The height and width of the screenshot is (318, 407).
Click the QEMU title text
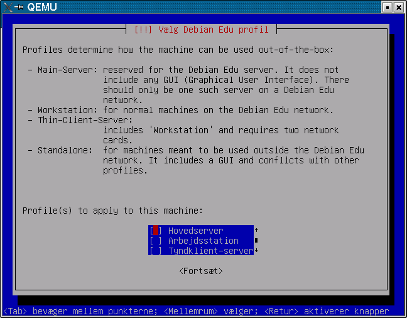click(x=42, y=7)
